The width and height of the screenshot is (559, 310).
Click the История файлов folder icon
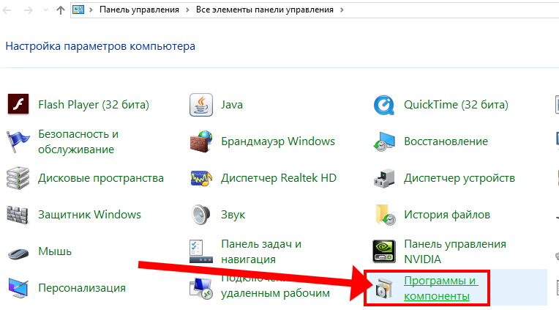pyautogui.click(x=384, y=215)
